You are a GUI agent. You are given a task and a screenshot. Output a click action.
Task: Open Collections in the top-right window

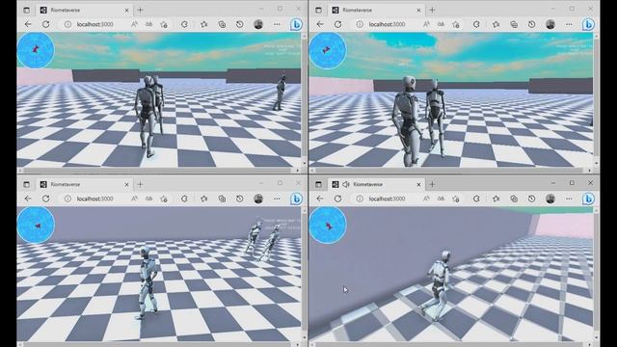[x=514, y=24]
